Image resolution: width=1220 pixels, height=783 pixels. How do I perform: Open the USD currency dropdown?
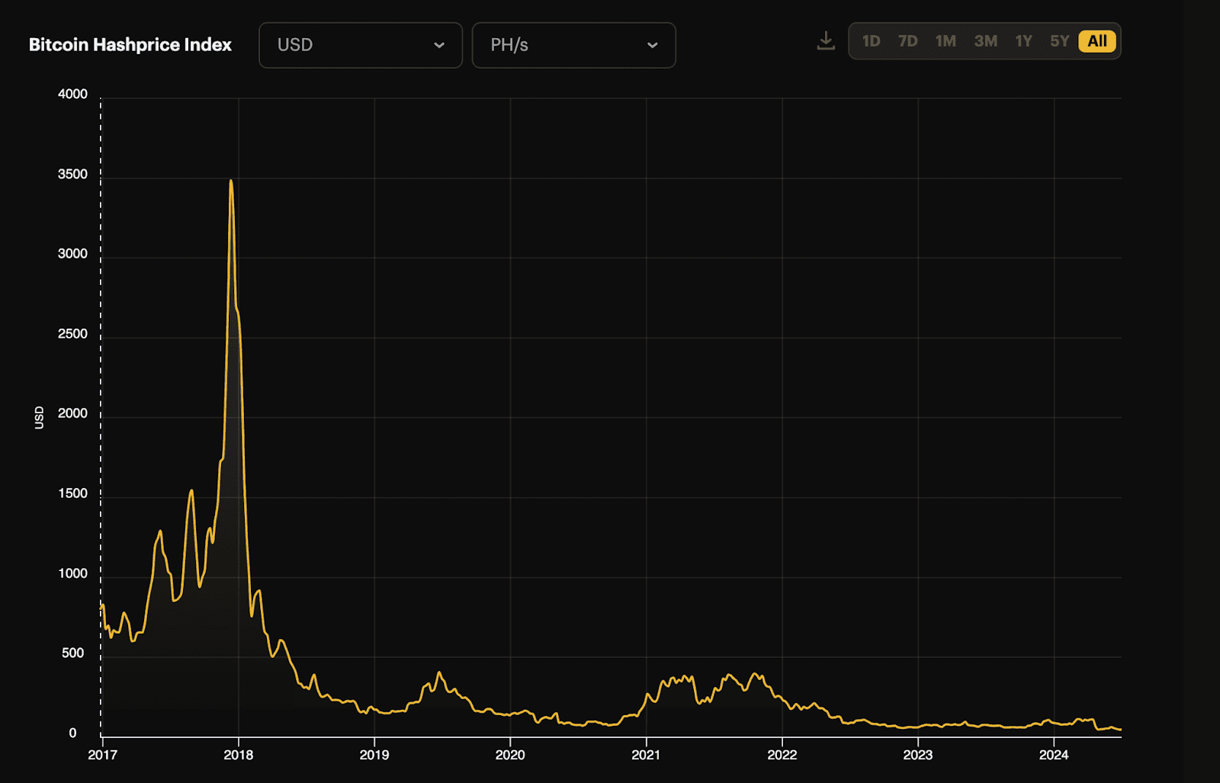click(361, 45)
